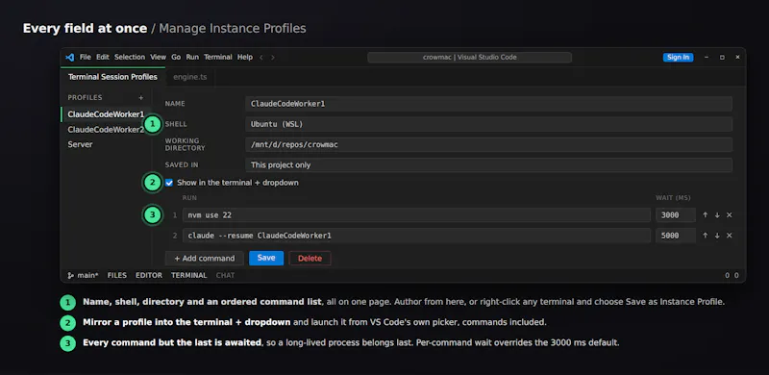
Task: Click the Save button
Action: pyautogui.click(x=266, y=259)
